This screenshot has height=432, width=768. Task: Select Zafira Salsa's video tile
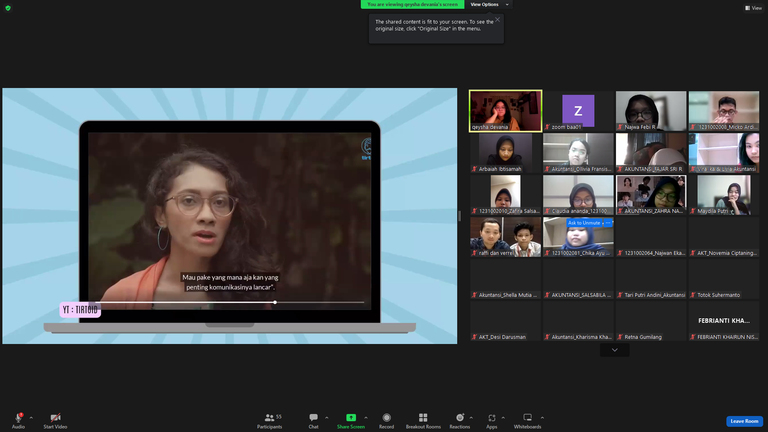[506, 195]
